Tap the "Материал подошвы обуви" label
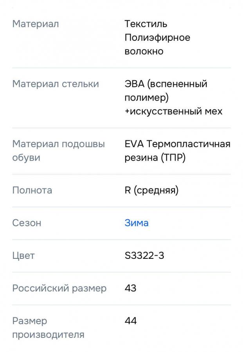The height and width of the screenshot is (352, 243). click(58, 151)
